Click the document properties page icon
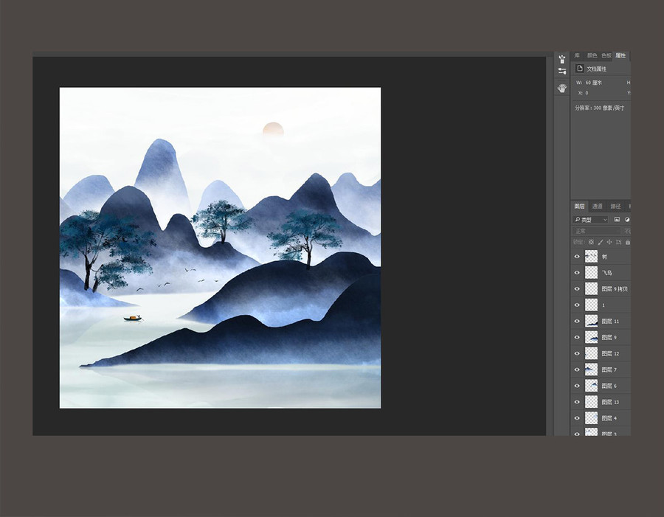The height and width of the screenshot is (517, 664). tap(580, 68)
